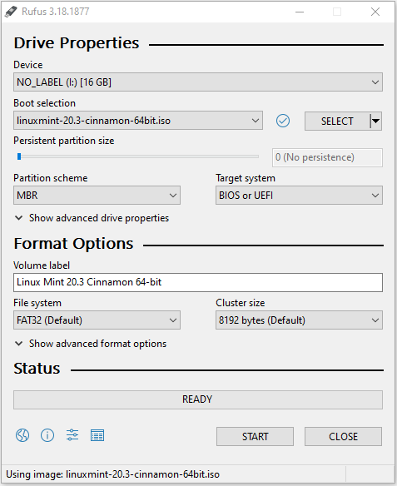Click the persistence size value field
Screen dimensions: 397x486
[x=327, y=157]
